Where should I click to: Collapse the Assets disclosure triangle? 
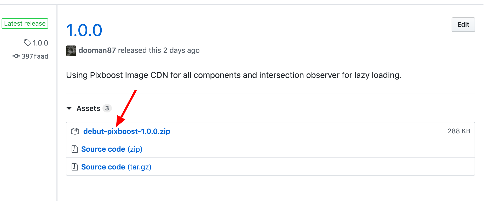69,108
